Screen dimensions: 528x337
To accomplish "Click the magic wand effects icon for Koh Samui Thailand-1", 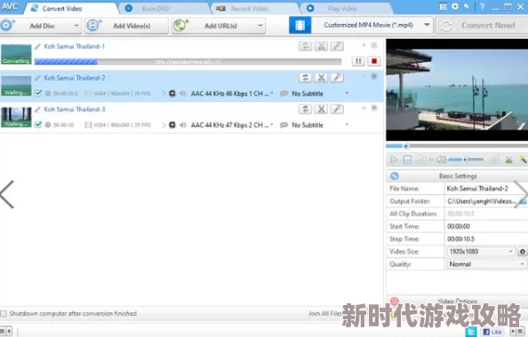I will (337, 46).
